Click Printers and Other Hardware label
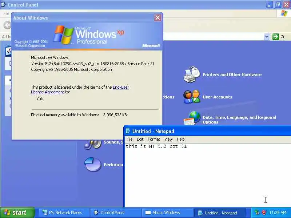291x218 pixels. click(x=232, y=74)
